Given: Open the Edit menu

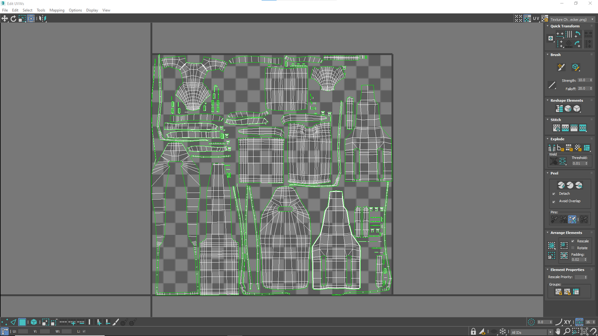Looking at the screenshot, I should 15,10.
